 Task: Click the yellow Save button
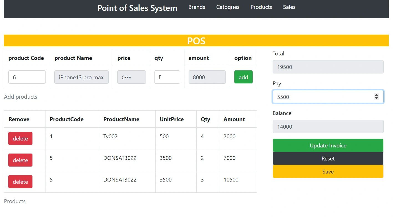point(328,172)
